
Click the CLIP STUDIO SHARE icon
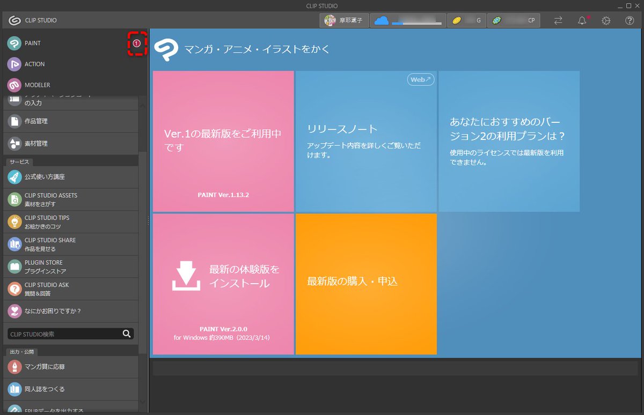(14, 244)
